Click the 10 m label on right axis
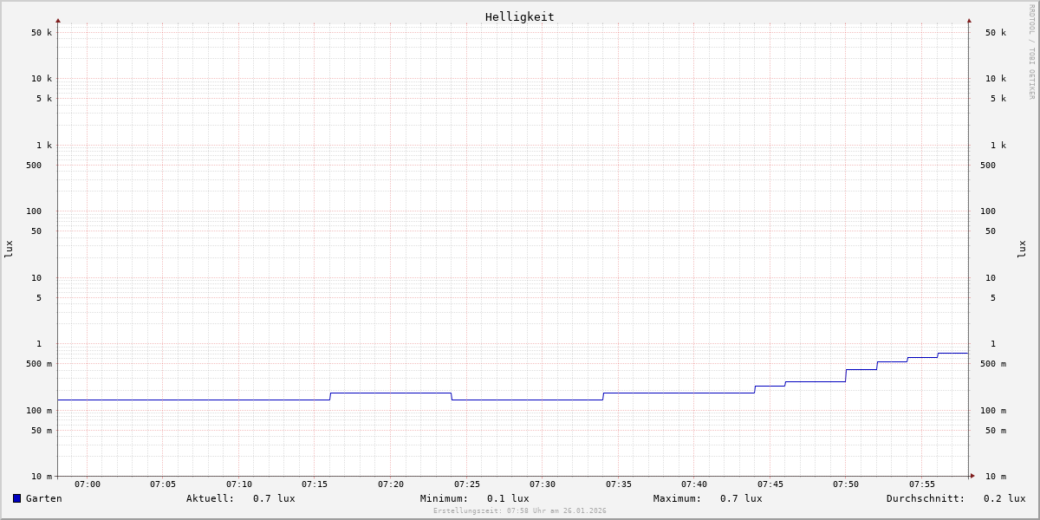The width and height of the screenshot is (1040, 520). [996, 477]
